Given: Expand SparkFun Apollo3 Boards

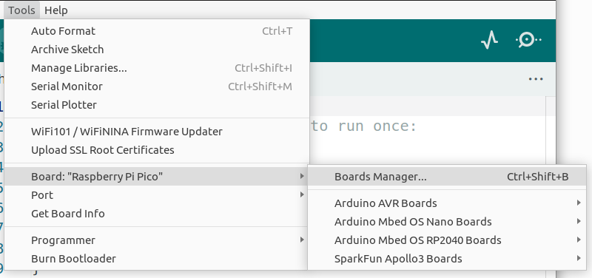Looking at the screenshot, I should click(x=447, y=259).
